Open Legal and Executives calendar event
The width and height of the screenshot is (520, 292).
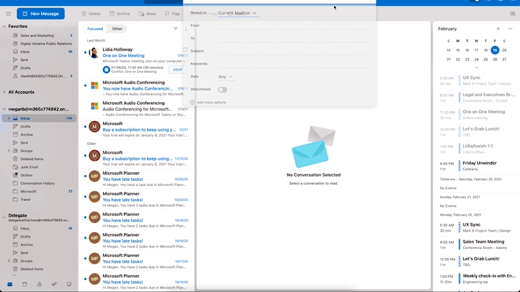(479, 97)
